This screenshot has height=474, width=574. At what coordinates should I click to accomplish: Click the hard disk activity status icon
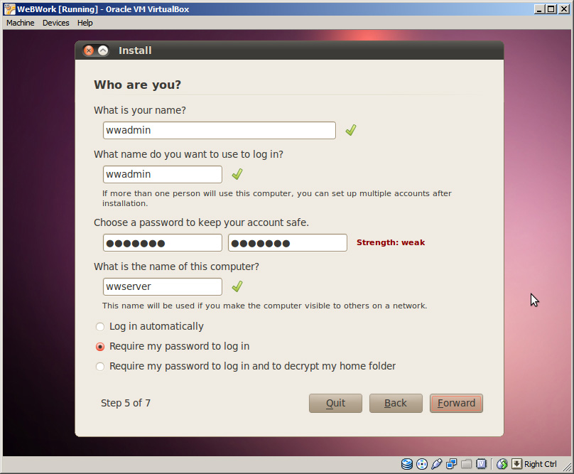pyautogui.click(x=407, y=464)
